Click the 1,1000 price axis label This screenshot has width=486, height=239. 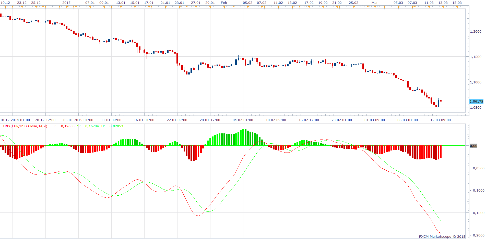click(476, 82)
